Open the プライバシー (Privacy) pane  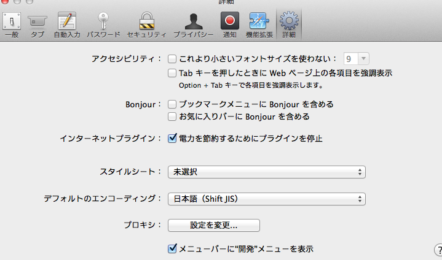coord(194,25)
